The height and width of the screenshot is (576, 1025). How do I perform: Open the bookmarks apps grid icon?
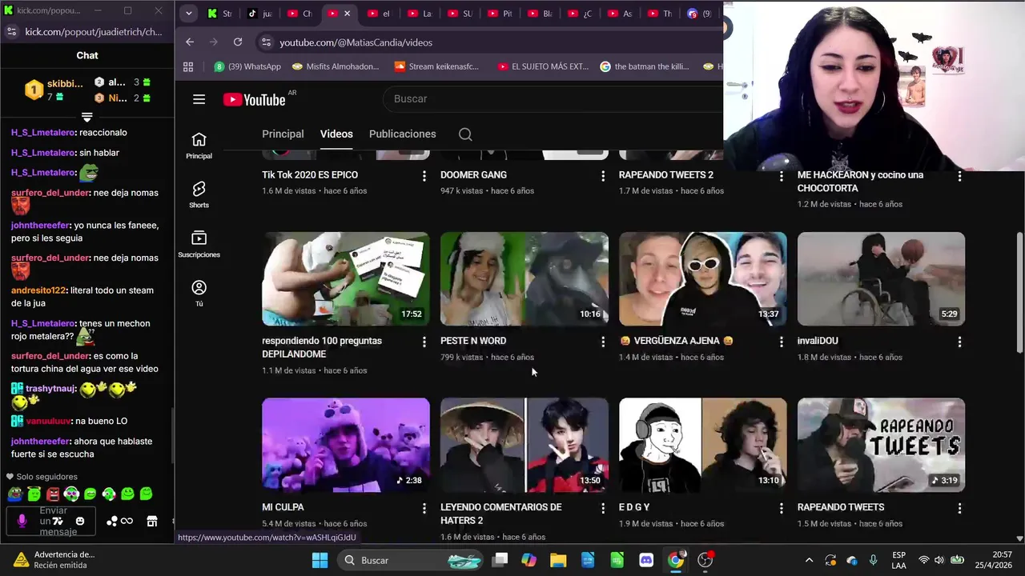188,66
